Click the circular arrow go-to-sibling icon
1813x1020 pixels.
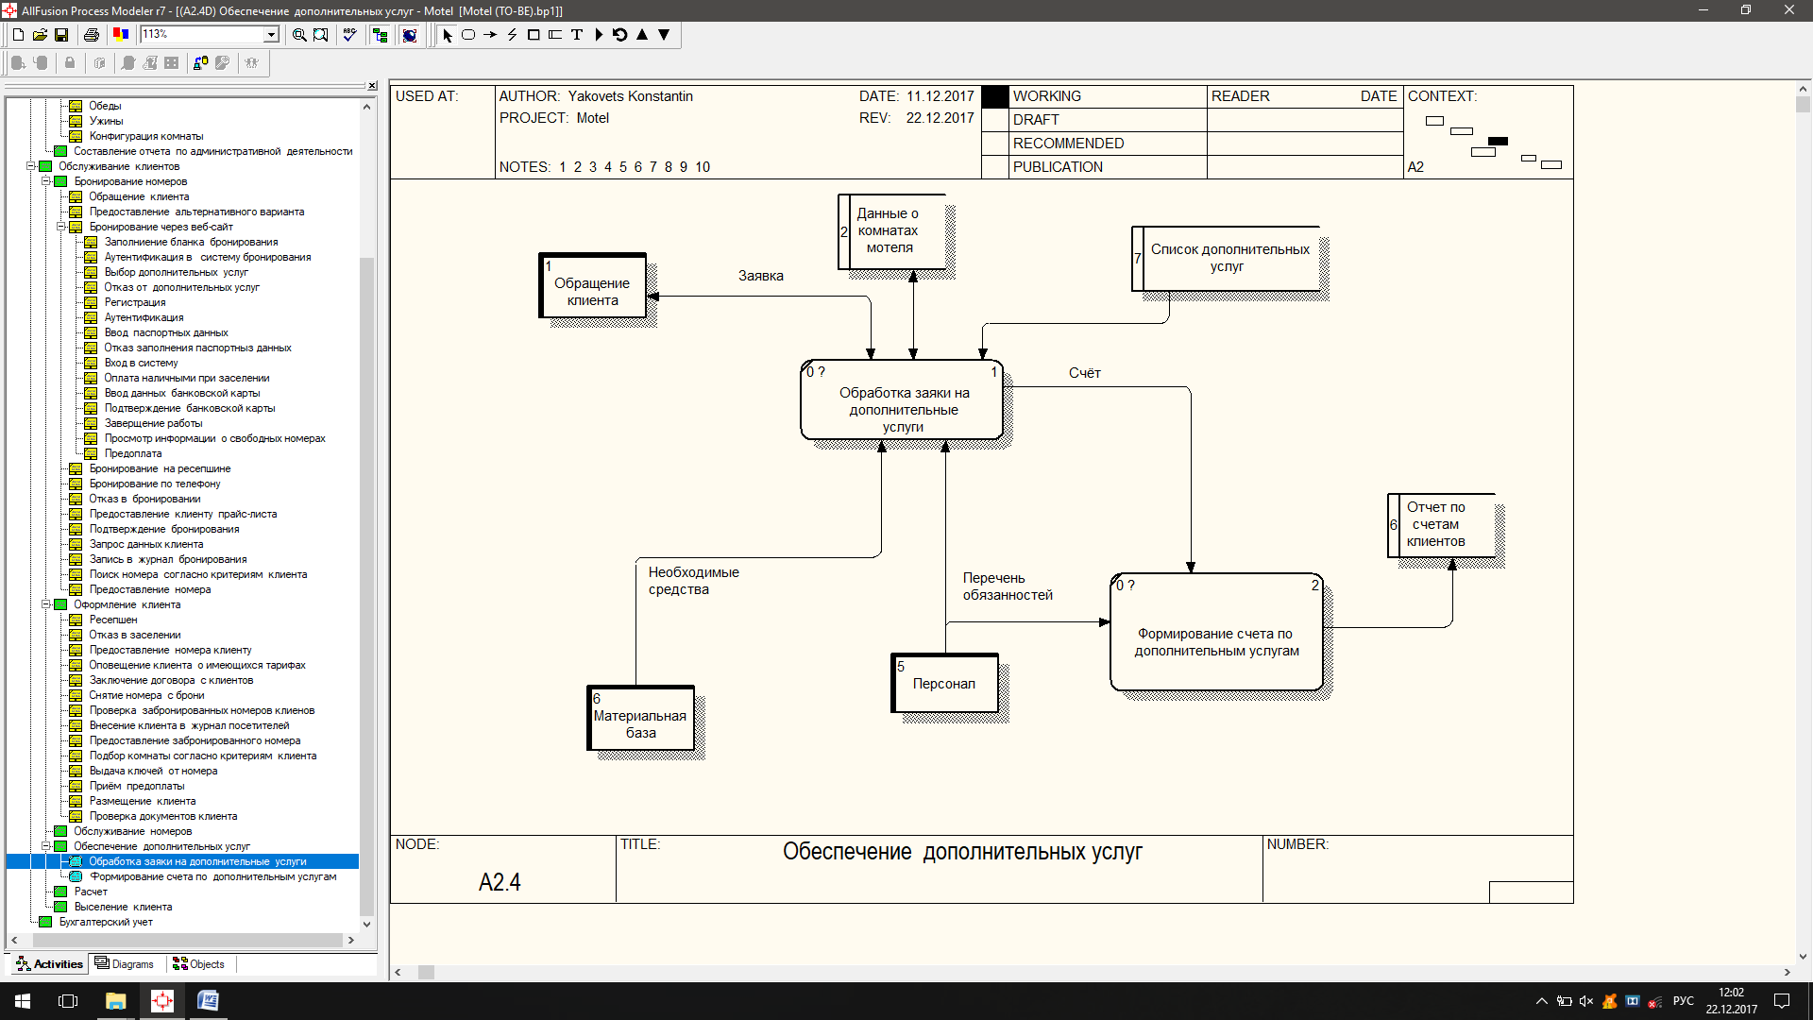[x=620, y=35]
